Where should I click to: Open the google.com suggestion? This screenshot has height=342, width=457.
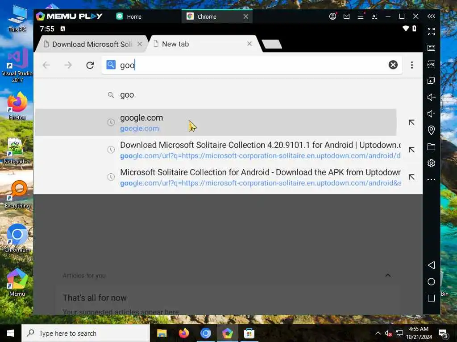tap(216, 122)
